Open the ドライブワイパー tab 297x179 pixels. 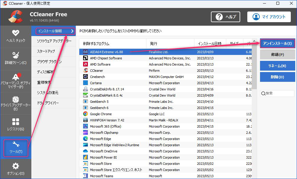coord(54,103)
